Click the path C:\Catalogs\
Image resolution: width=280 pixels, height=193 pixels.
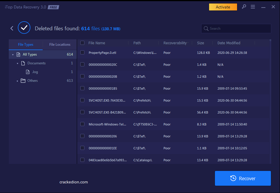(x=143, y=160)
